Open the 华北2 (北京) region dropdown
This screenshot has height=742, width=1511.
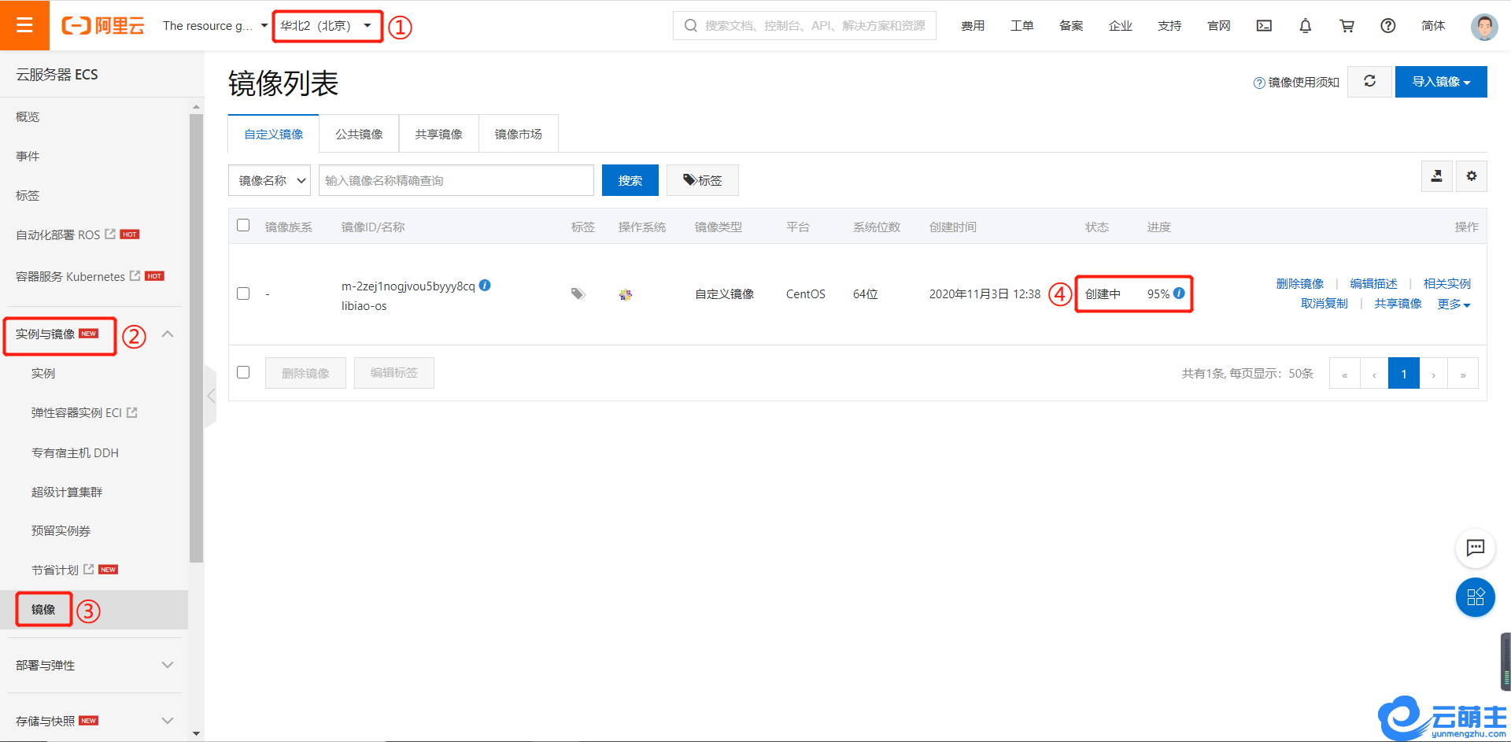pos(327,26)
